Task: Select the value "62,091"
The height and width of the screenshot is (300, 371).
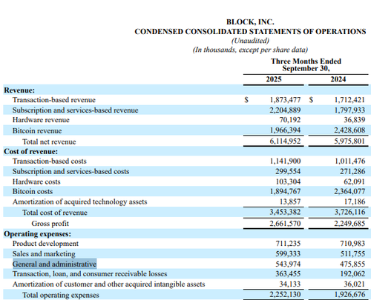Action: click(354, 181)
